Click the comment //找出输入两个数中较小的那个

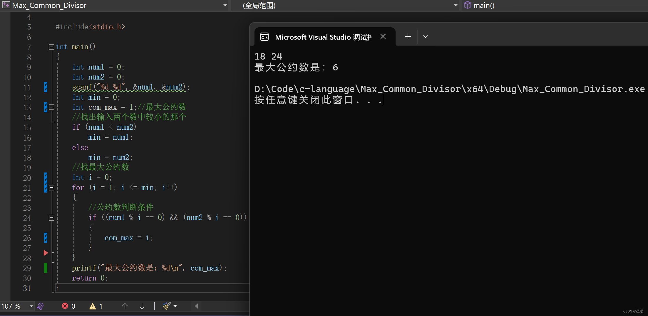tap(129, 117)
